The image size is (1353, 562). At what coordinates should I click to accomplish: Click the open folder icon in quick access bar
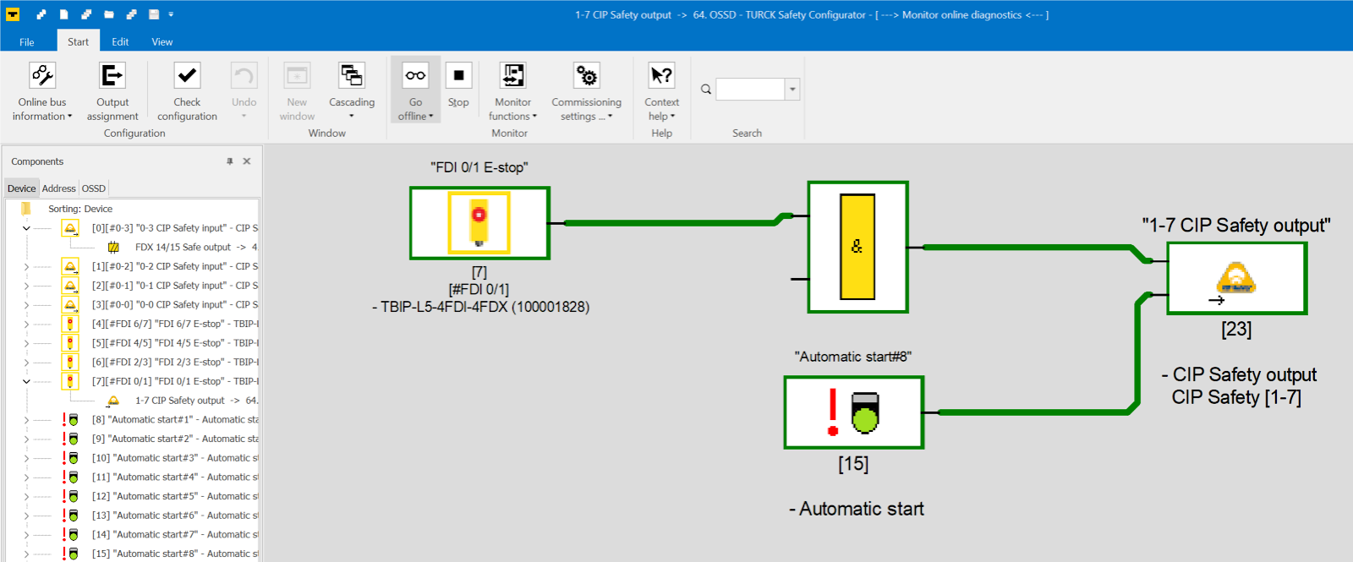click(109, 14)
